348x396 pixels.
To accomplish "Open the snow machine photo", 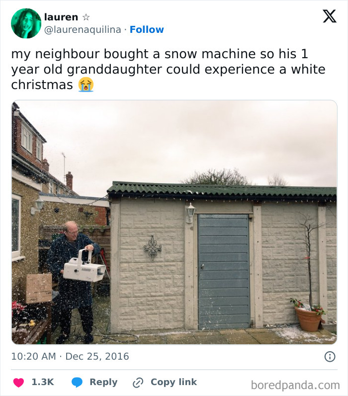I will tap(174, 222).
